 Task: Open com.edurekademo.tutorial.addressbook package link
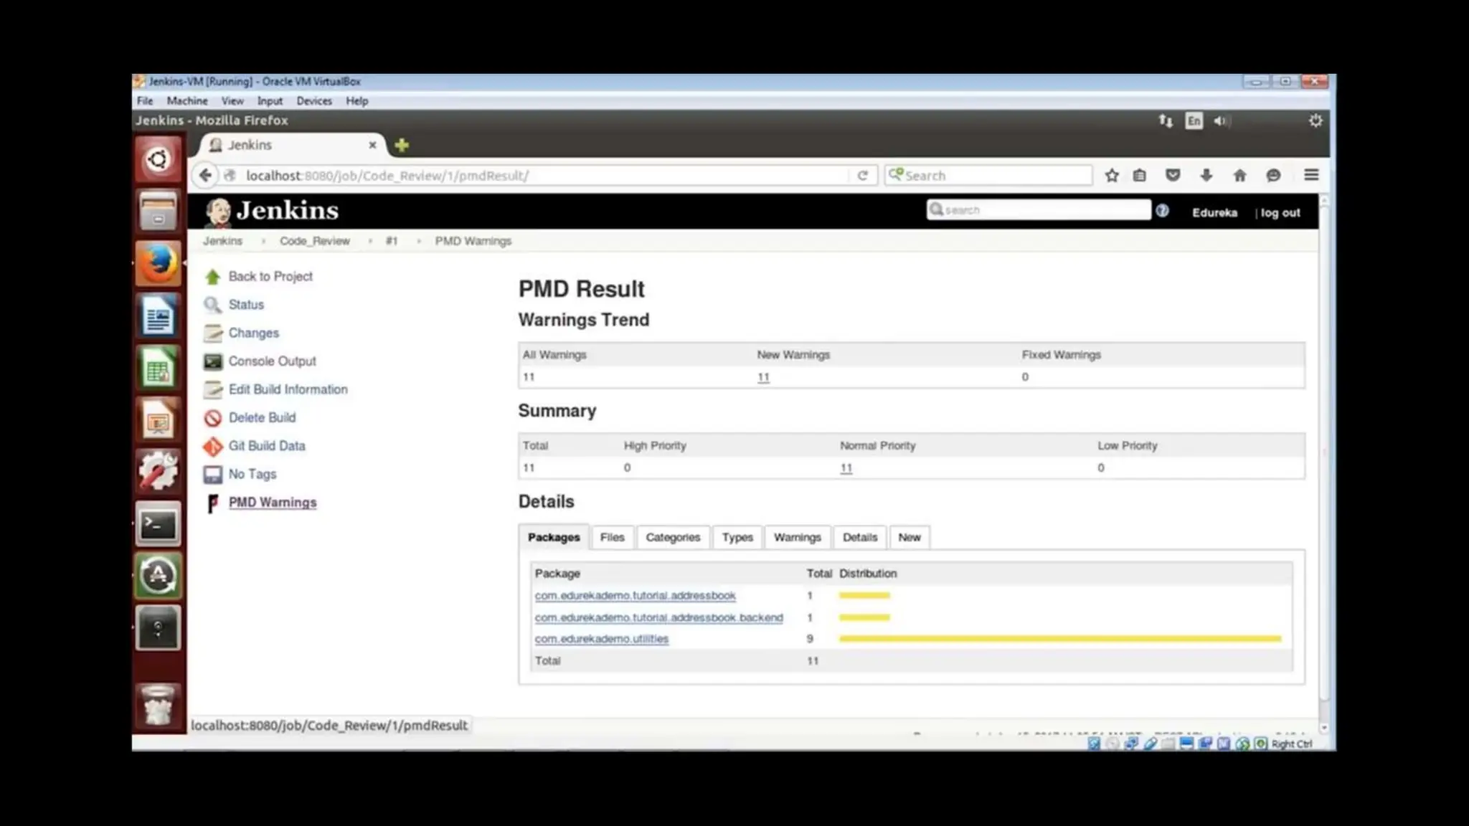tap(635, 596)
